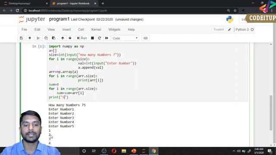The width and height of the screenshot is (276, 155).
Task: Close the program1 browser tab
Action: (x=95, y=3)
